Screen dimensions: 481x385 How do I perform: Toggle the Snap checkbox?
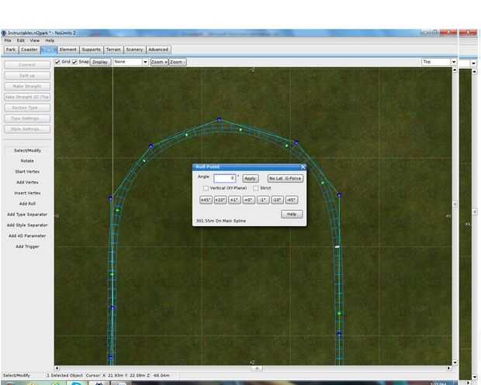pyautogui.click(x=74, y=62)
